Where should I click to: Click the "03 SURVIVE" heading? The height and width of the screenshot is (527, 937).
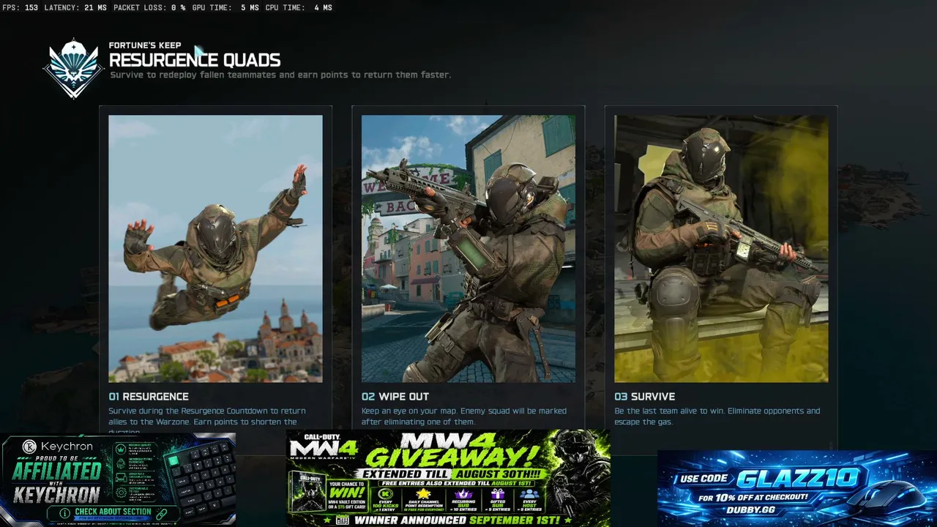click(x=645, y=397)
